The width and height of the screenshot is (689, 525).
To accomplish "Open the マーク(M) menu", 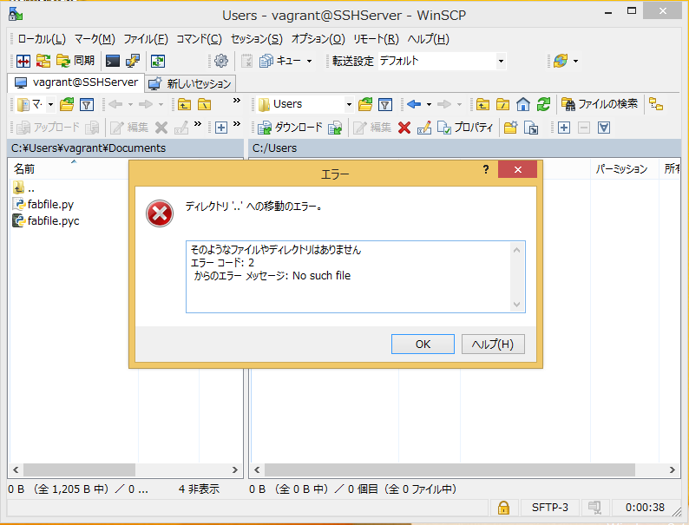I will [x=95, y=39].
